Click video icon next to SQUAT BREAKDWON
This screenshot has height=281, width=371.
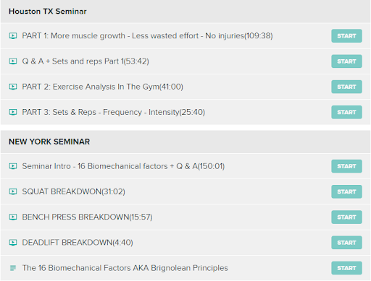click(x=13, y=191)
